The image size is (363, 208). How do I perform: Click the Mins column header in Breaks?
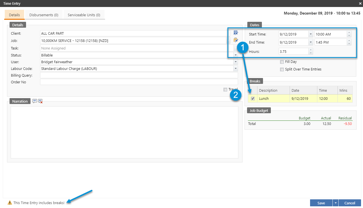click(x=345, y=90)
